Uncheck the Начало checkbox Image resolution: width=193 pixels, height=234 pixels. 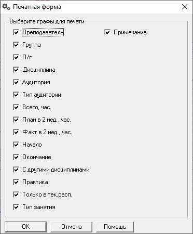[x=16, y=145]
